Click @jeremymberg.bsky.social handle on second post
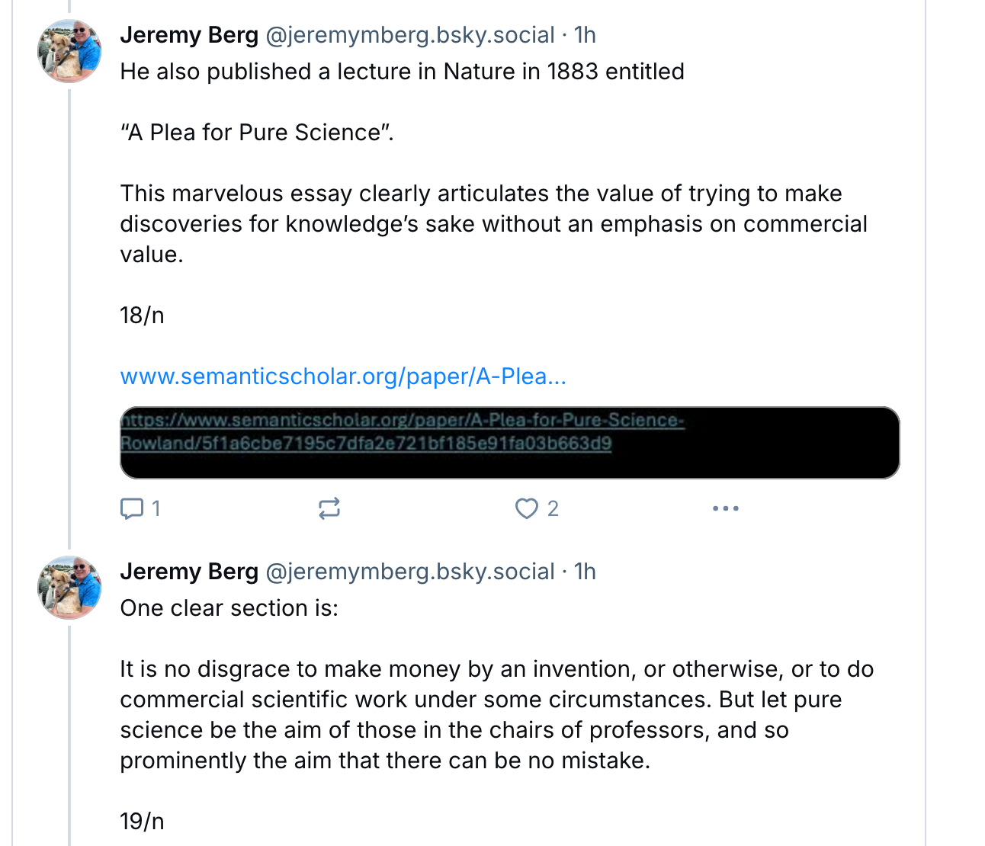The height and width of the screenshot is (846, 985). 409,572
